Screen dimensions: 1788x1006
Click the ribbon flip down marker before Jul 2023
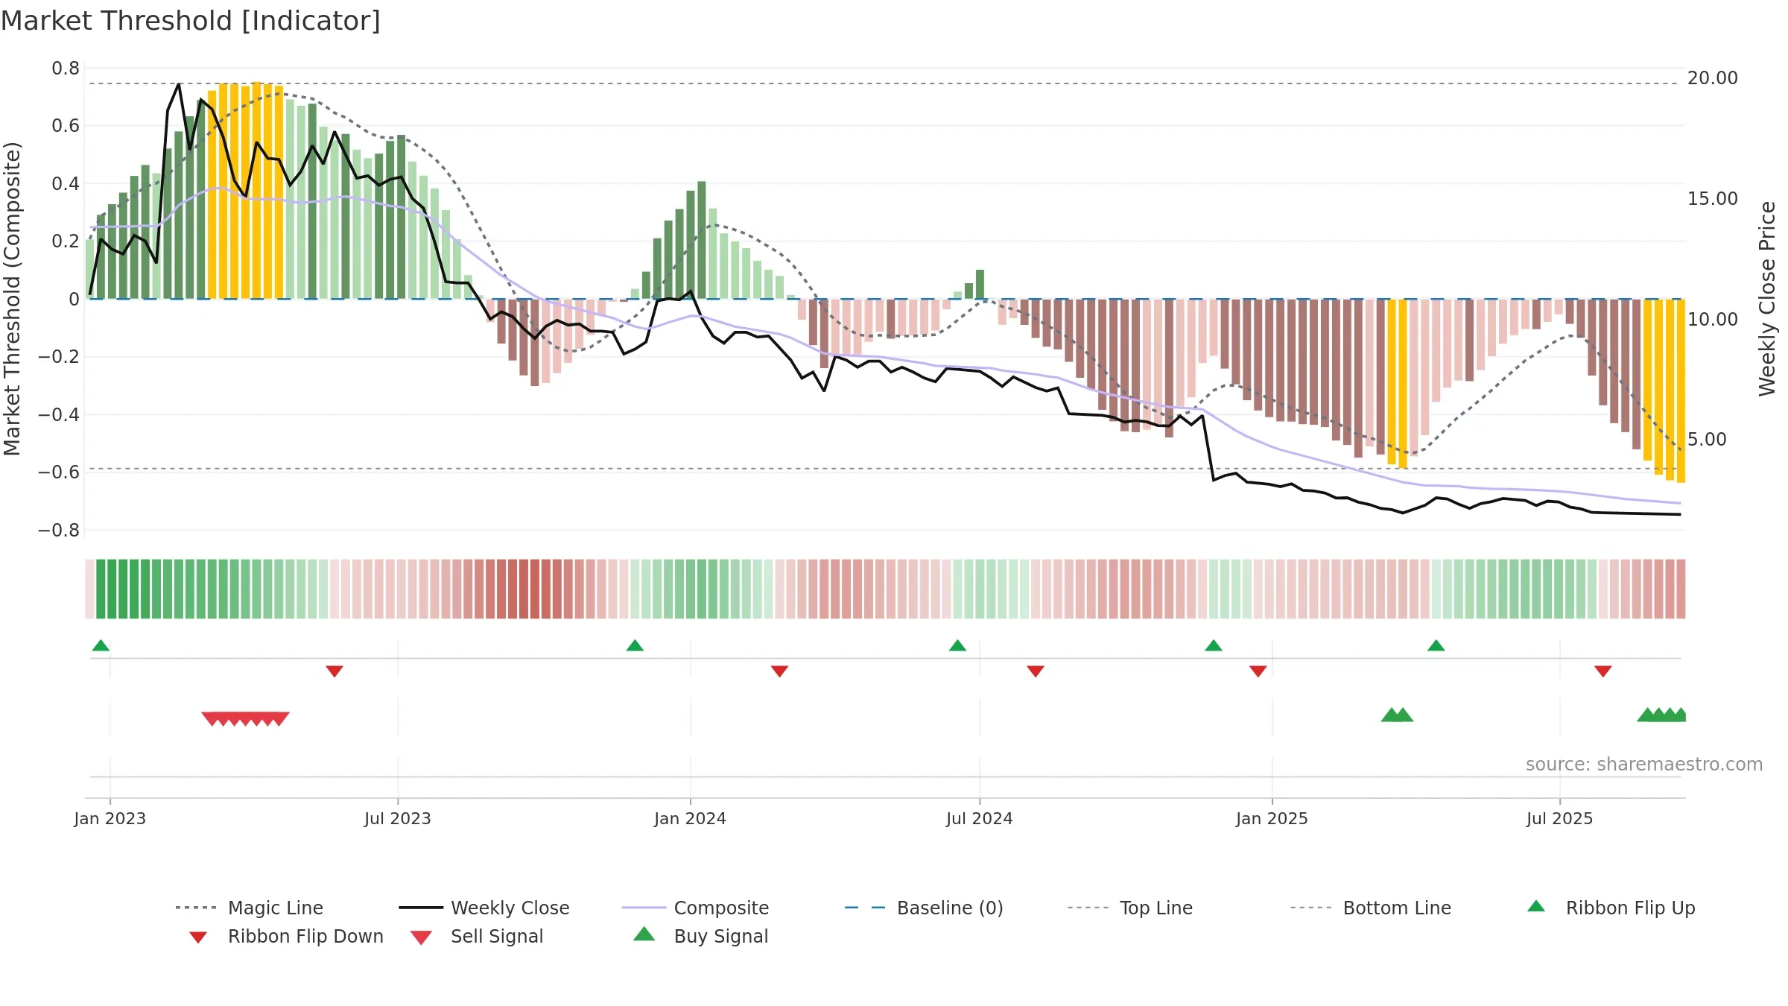coord(335,671)
